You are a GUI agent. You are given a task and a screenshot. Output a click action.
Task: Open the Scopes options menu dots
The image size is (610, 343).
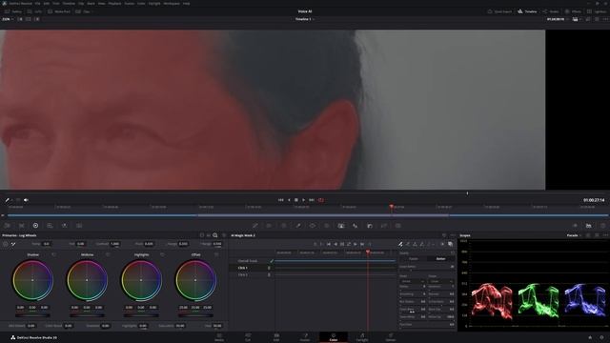pyautogui.click(x=605, y=235)
